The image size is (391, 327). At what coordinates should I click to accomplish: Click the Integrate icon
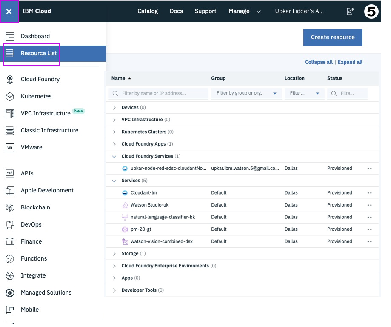click(10, 275)
